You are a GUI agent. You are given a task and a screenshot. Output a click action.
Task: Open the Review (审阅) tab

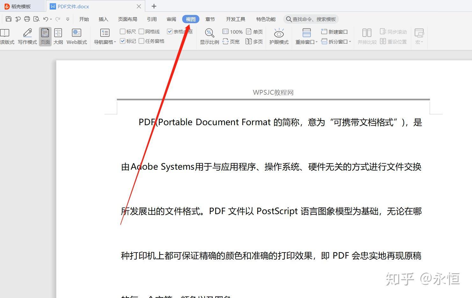(x=171, y=19)
